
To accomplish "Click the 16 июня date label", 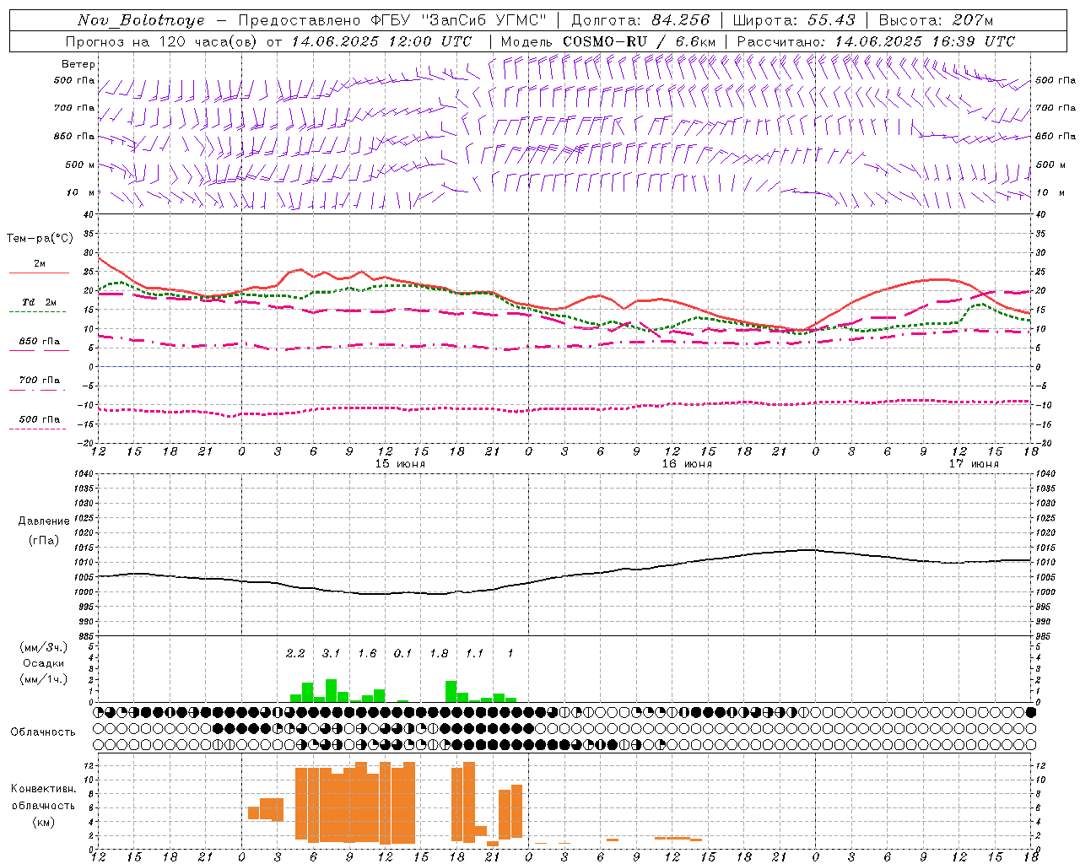I will [x=687, y=464].
